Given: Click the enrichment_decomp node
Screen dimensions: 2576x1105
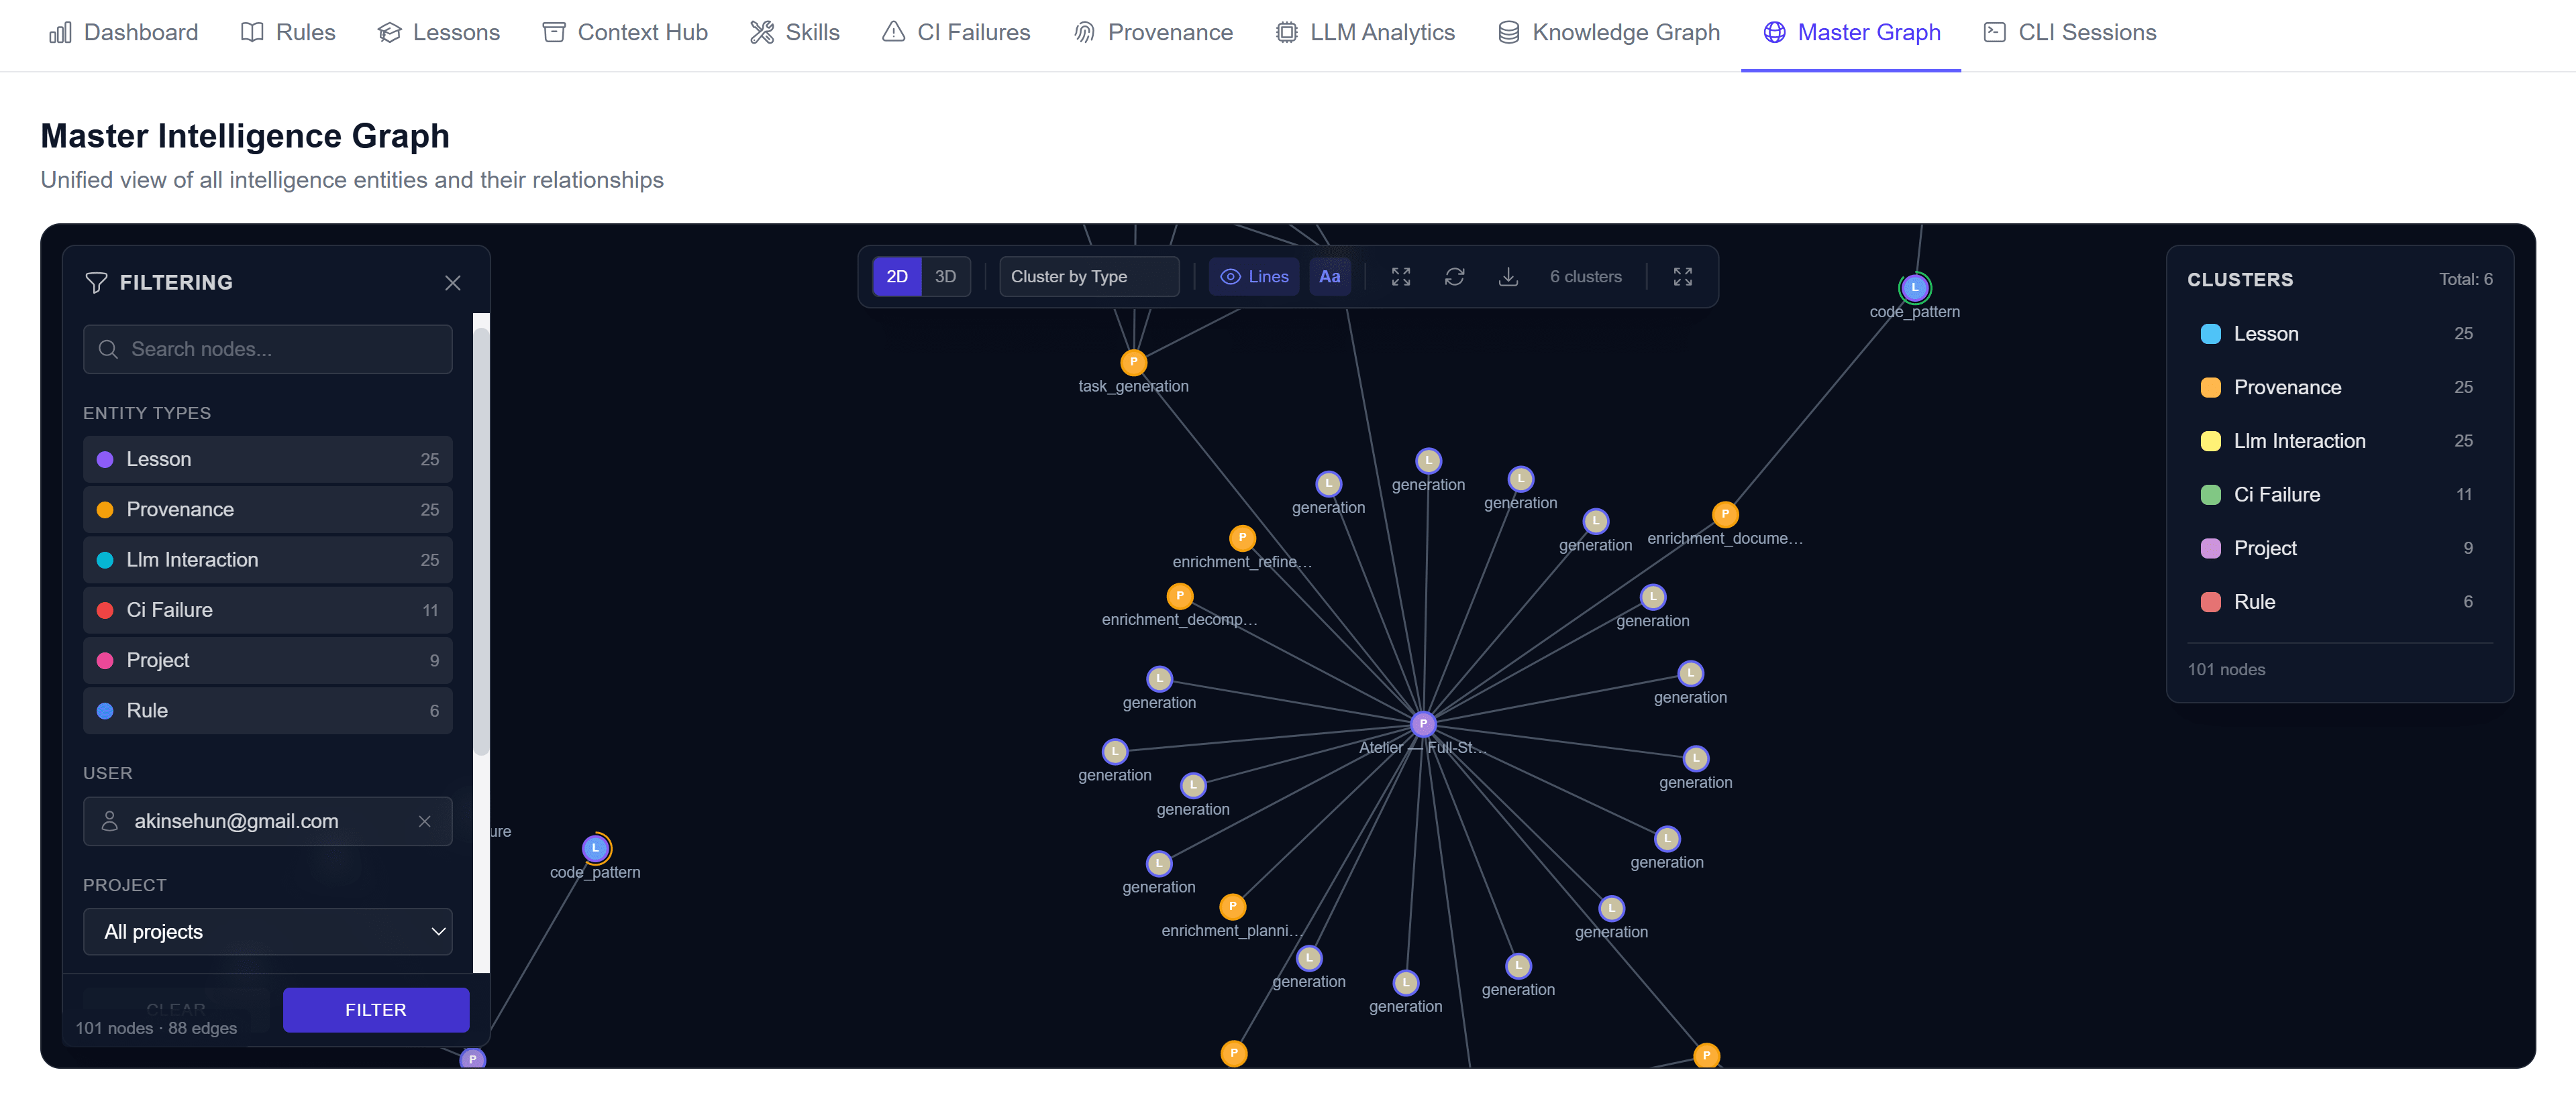Looking at the screenshot, I should (1180, 595).
